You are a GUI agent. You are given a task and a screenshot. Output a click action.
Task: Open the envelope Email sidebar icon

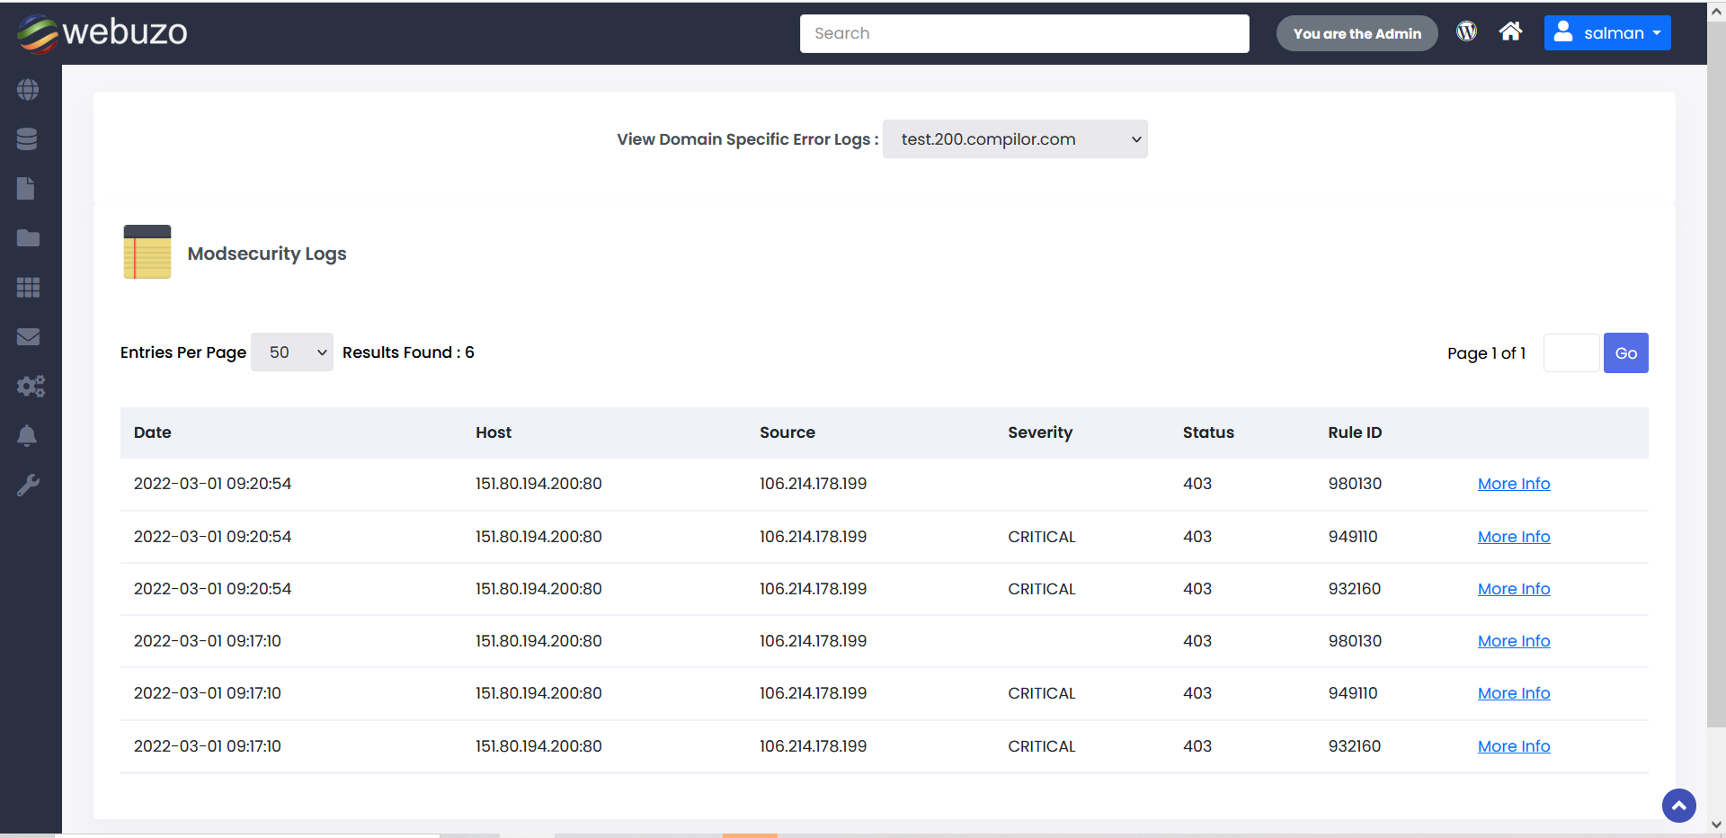(28, 337)
